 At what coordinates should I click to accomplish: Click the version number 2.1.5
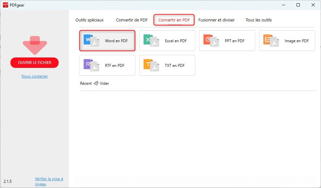(8, 181)
